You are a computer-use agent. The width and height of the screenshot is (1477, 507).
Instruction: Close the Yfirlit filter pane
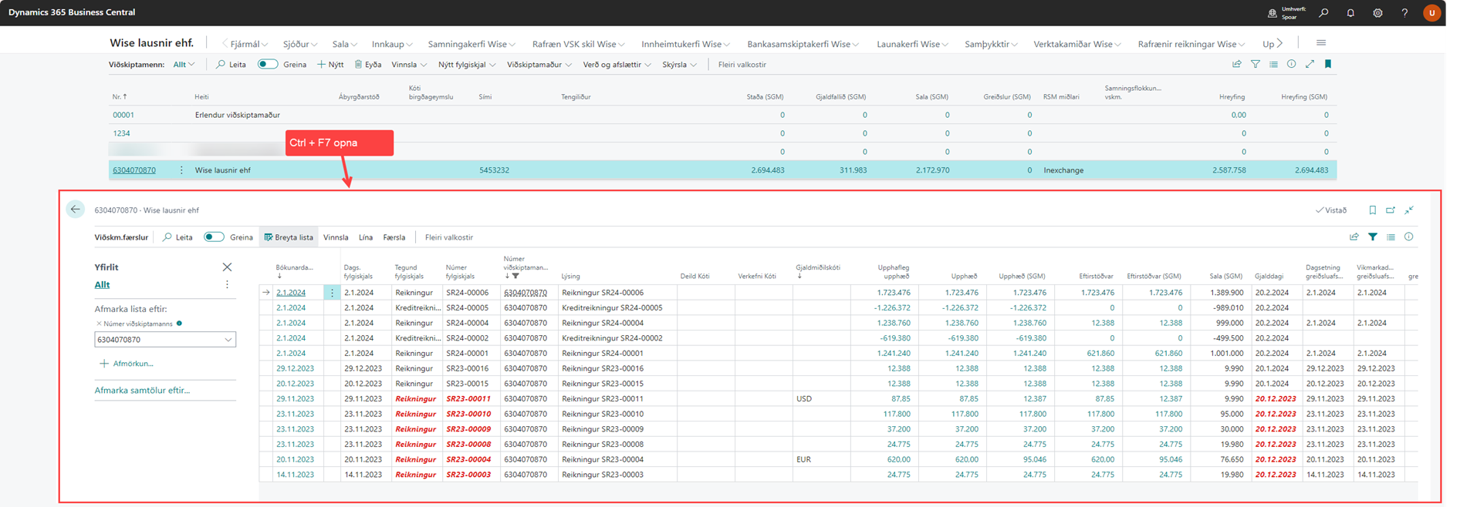(227, 267)
